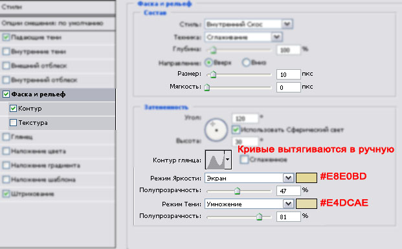Enable the Внешний отблеск checkbox
Viewport: 402px width, 249px height.
pyautogui.click(x=6, y=65)
